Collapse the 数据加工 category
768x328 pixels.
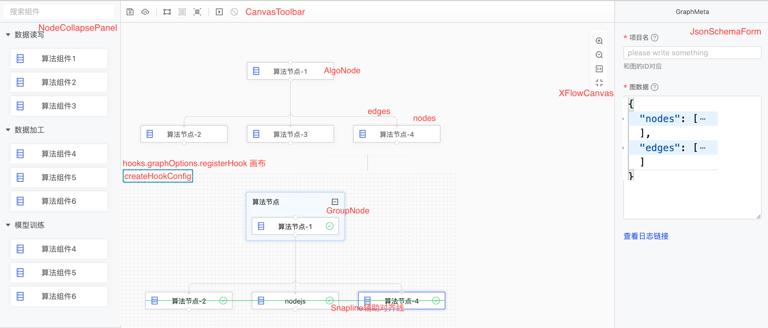[x=8, y=130]
